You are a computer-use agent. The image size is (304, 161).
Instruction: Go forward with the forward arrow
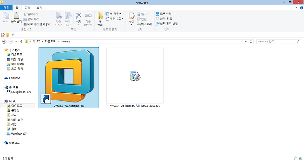11,42
